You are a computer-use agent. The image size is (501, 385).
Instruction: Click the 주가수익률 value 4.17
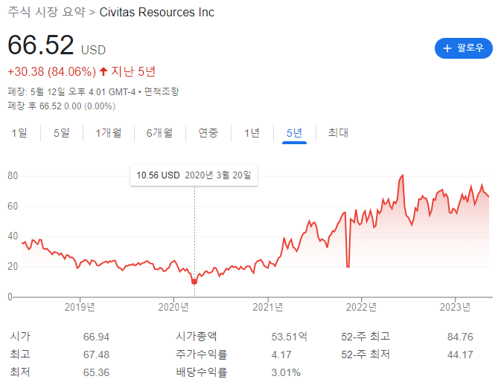[x=281, y=355]
